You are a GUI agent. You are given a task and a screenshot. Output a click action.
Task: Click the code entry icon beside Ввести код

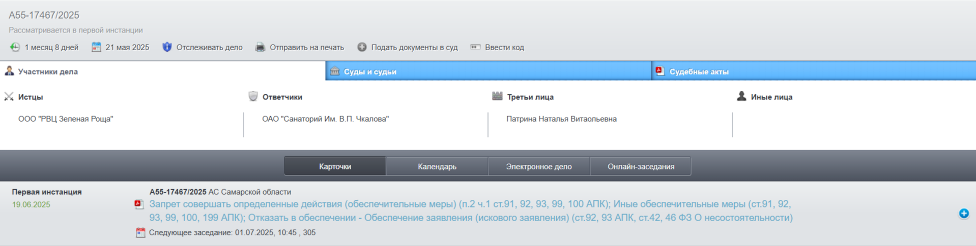475,47
